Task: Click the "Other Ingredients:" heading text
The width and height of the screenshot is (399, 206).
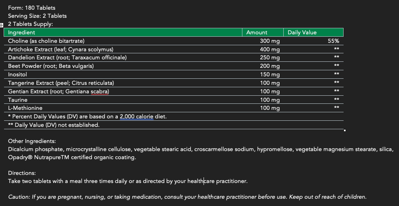Action: [32, 141]
